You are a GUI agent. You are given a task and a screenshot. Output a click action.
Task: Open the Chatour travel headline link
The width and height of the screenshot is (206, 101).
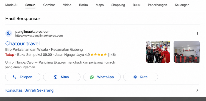[x=23, y=43]
